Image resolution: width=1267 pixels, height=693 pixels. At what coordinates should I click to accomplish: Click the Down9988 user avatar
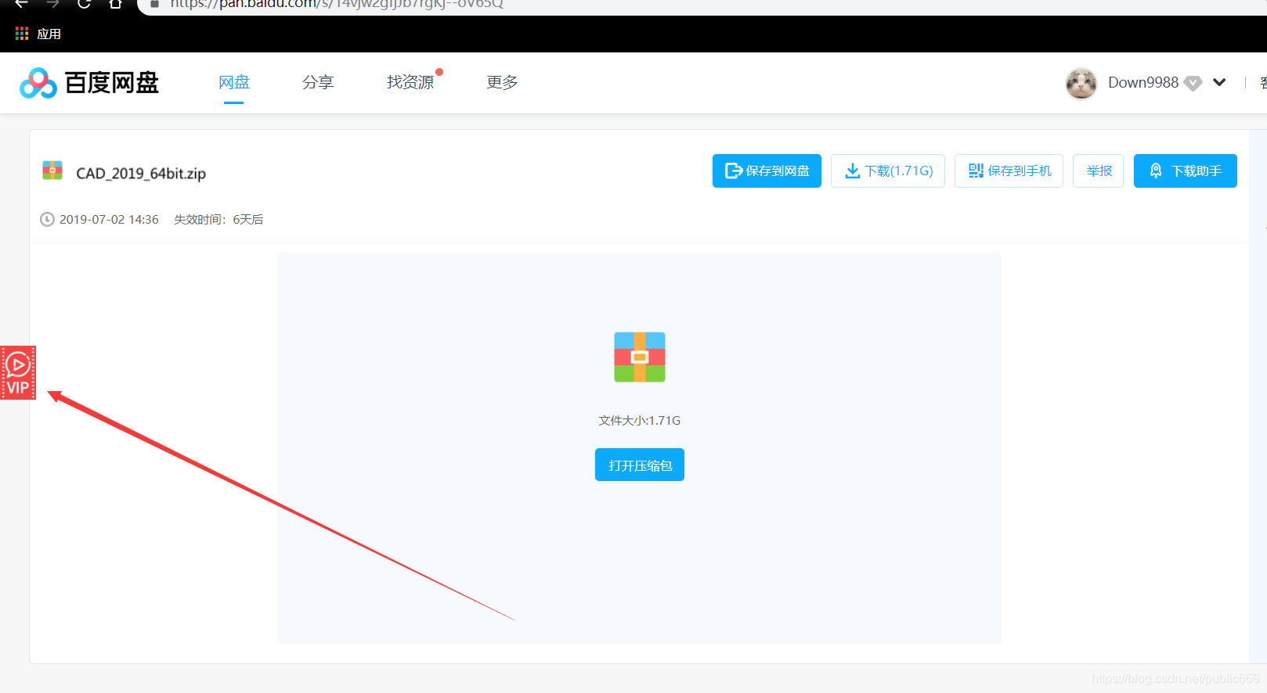click(1081, 83)
